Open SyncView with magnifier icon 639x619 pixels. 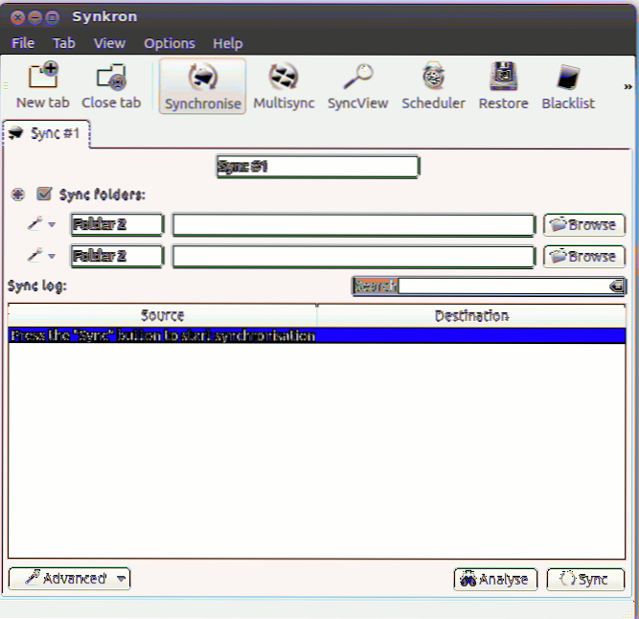pyautogui.click(x=357, y=85)
